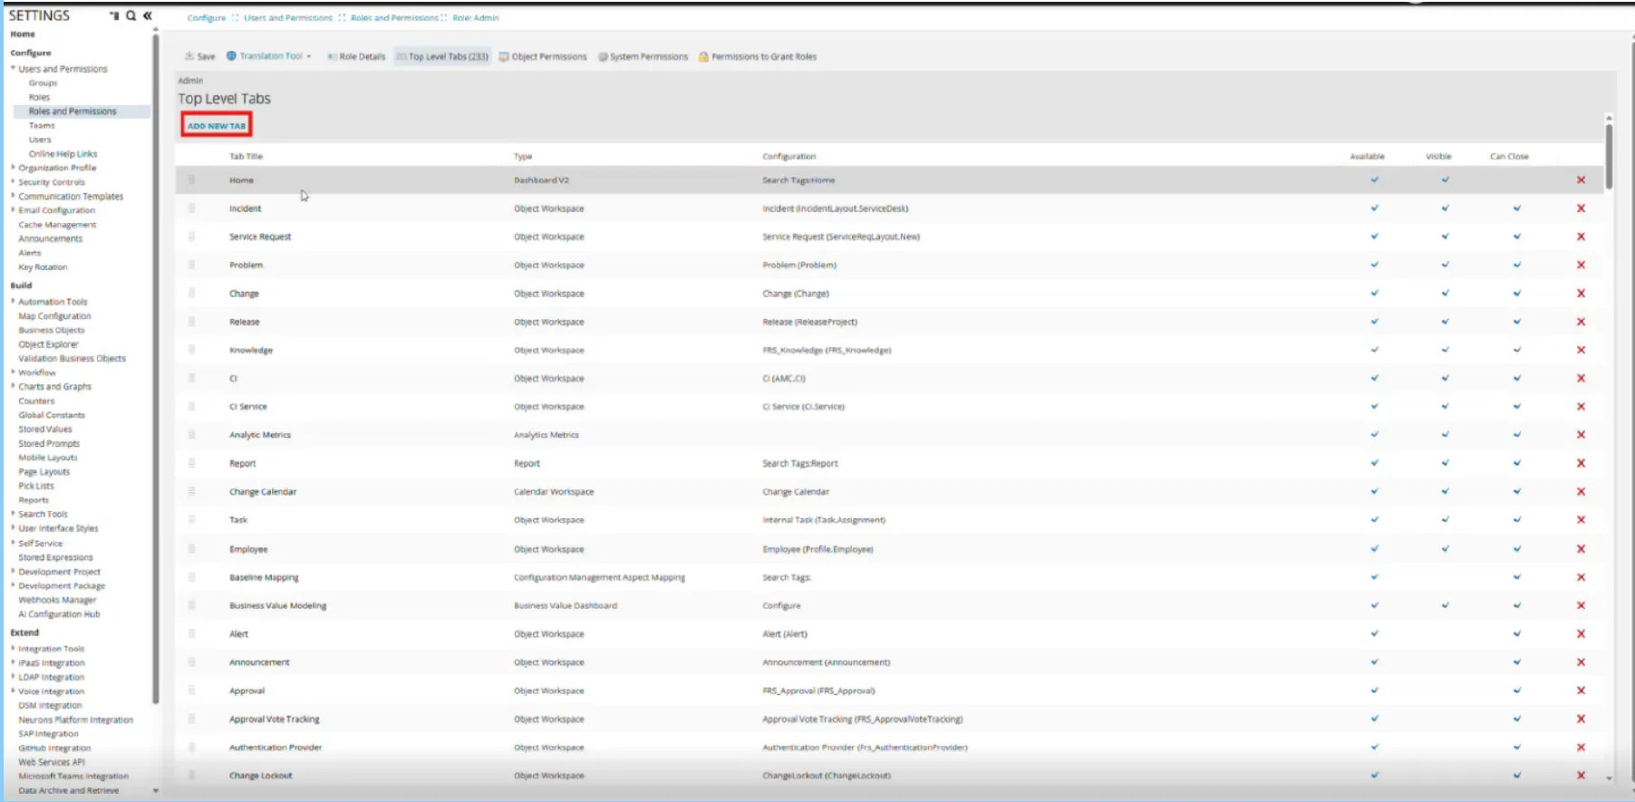Viewport: 1635px width, 802px height.
Task: Expand the Organization Profile tree node
Action: [13, 168]
